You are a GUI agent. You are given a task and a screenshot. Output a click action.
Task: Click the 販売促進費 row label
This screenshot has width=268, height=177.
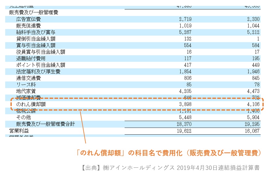pyautogui.click(x=28, y=26)
